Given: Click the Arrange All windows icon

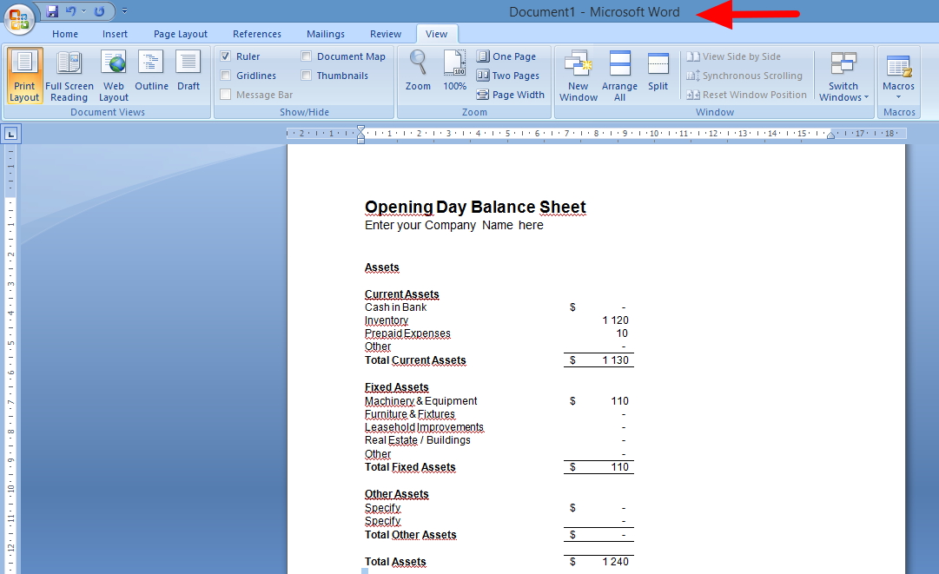Looking at the screenshot, I should click(619, 74).
